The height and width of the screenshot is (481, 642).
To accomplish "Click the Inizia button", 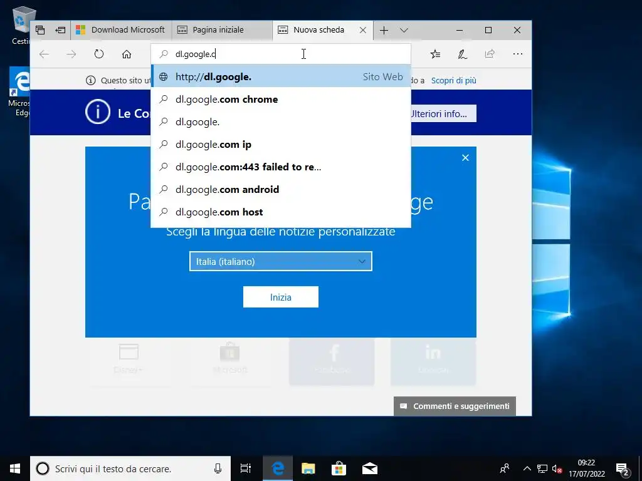I will tap(281, 297).
